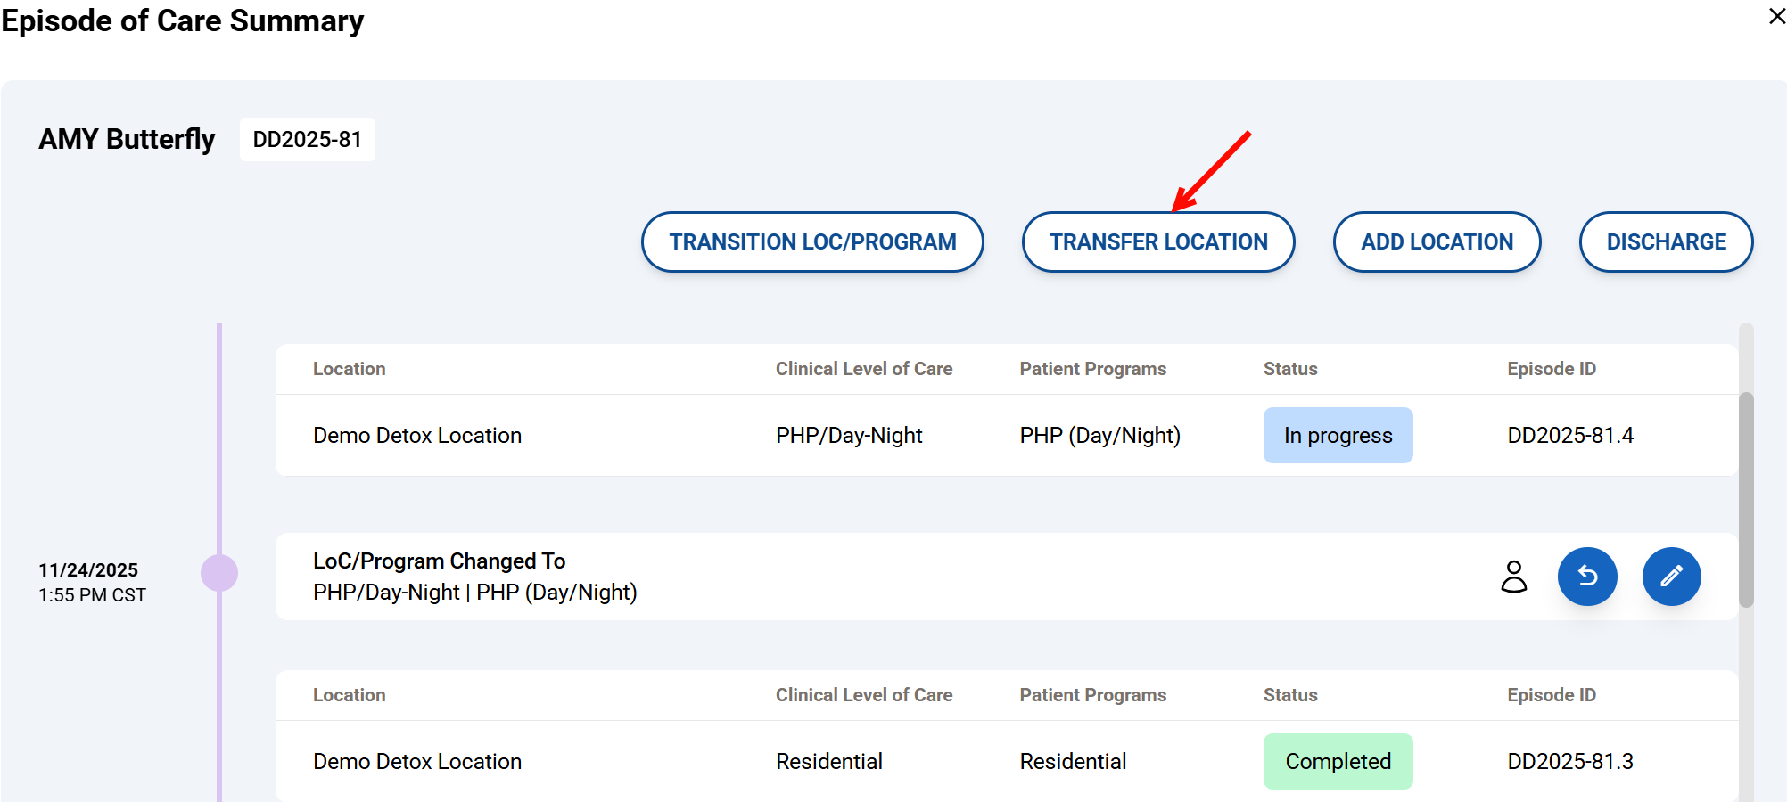Image resolution: width=1787 pixels, height=802 pixels.
Task: Click the 11/24/2025 timeline date
Action: pyautogui.click(x=88, y=570)
